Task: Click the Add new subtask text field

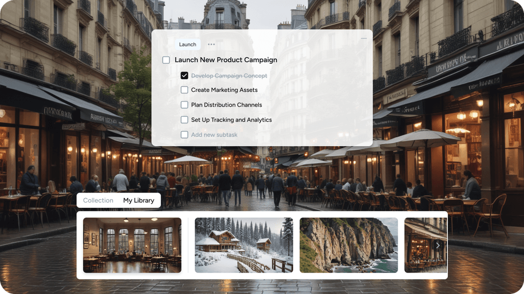Action: [x=214, y=135]
